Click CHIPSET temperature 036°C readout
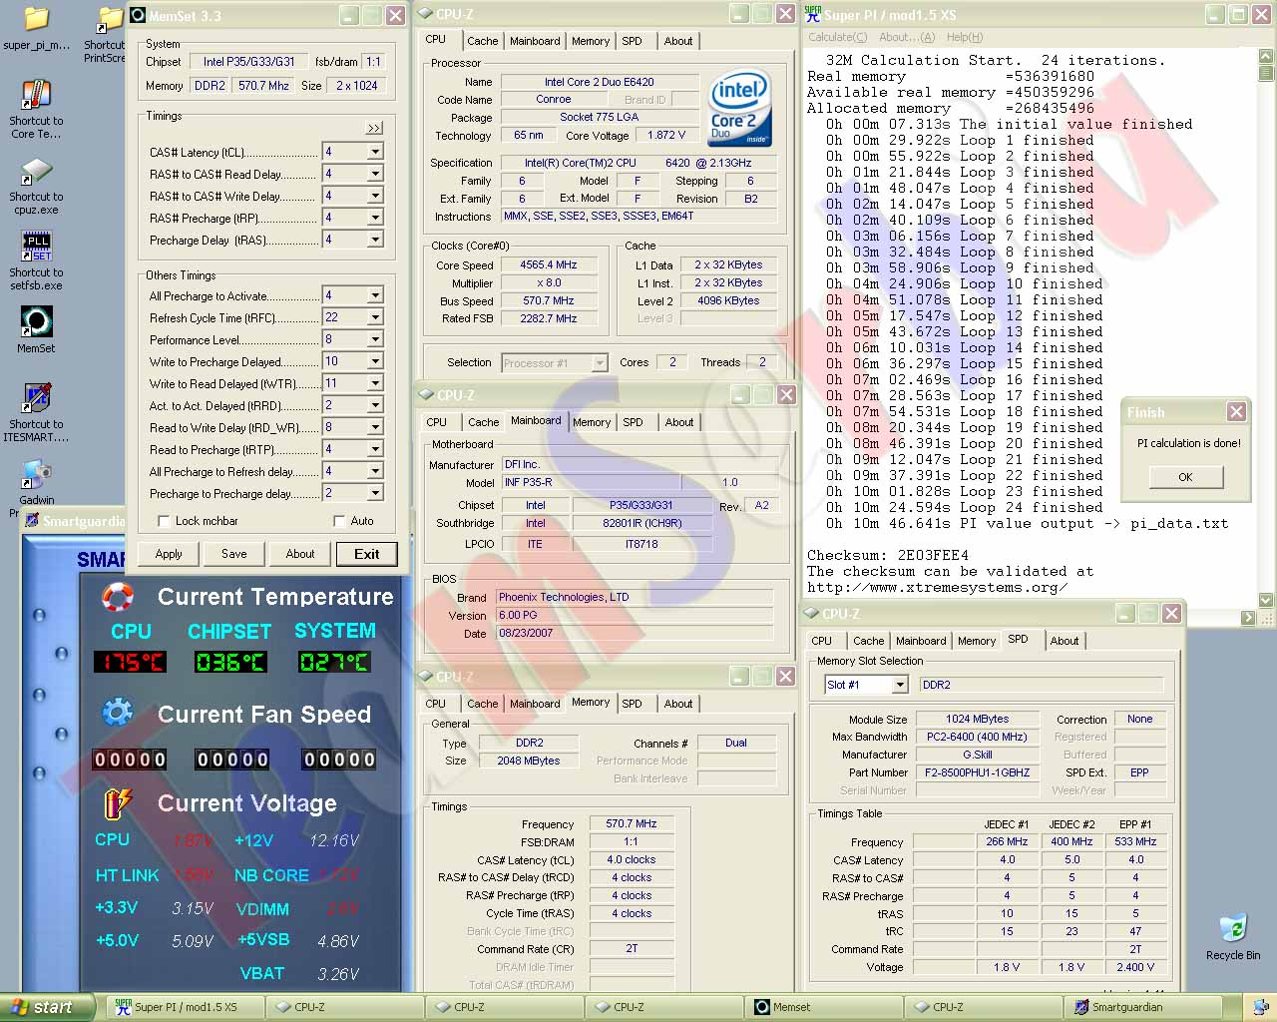1277x1022 pixels. pos(230,662)
